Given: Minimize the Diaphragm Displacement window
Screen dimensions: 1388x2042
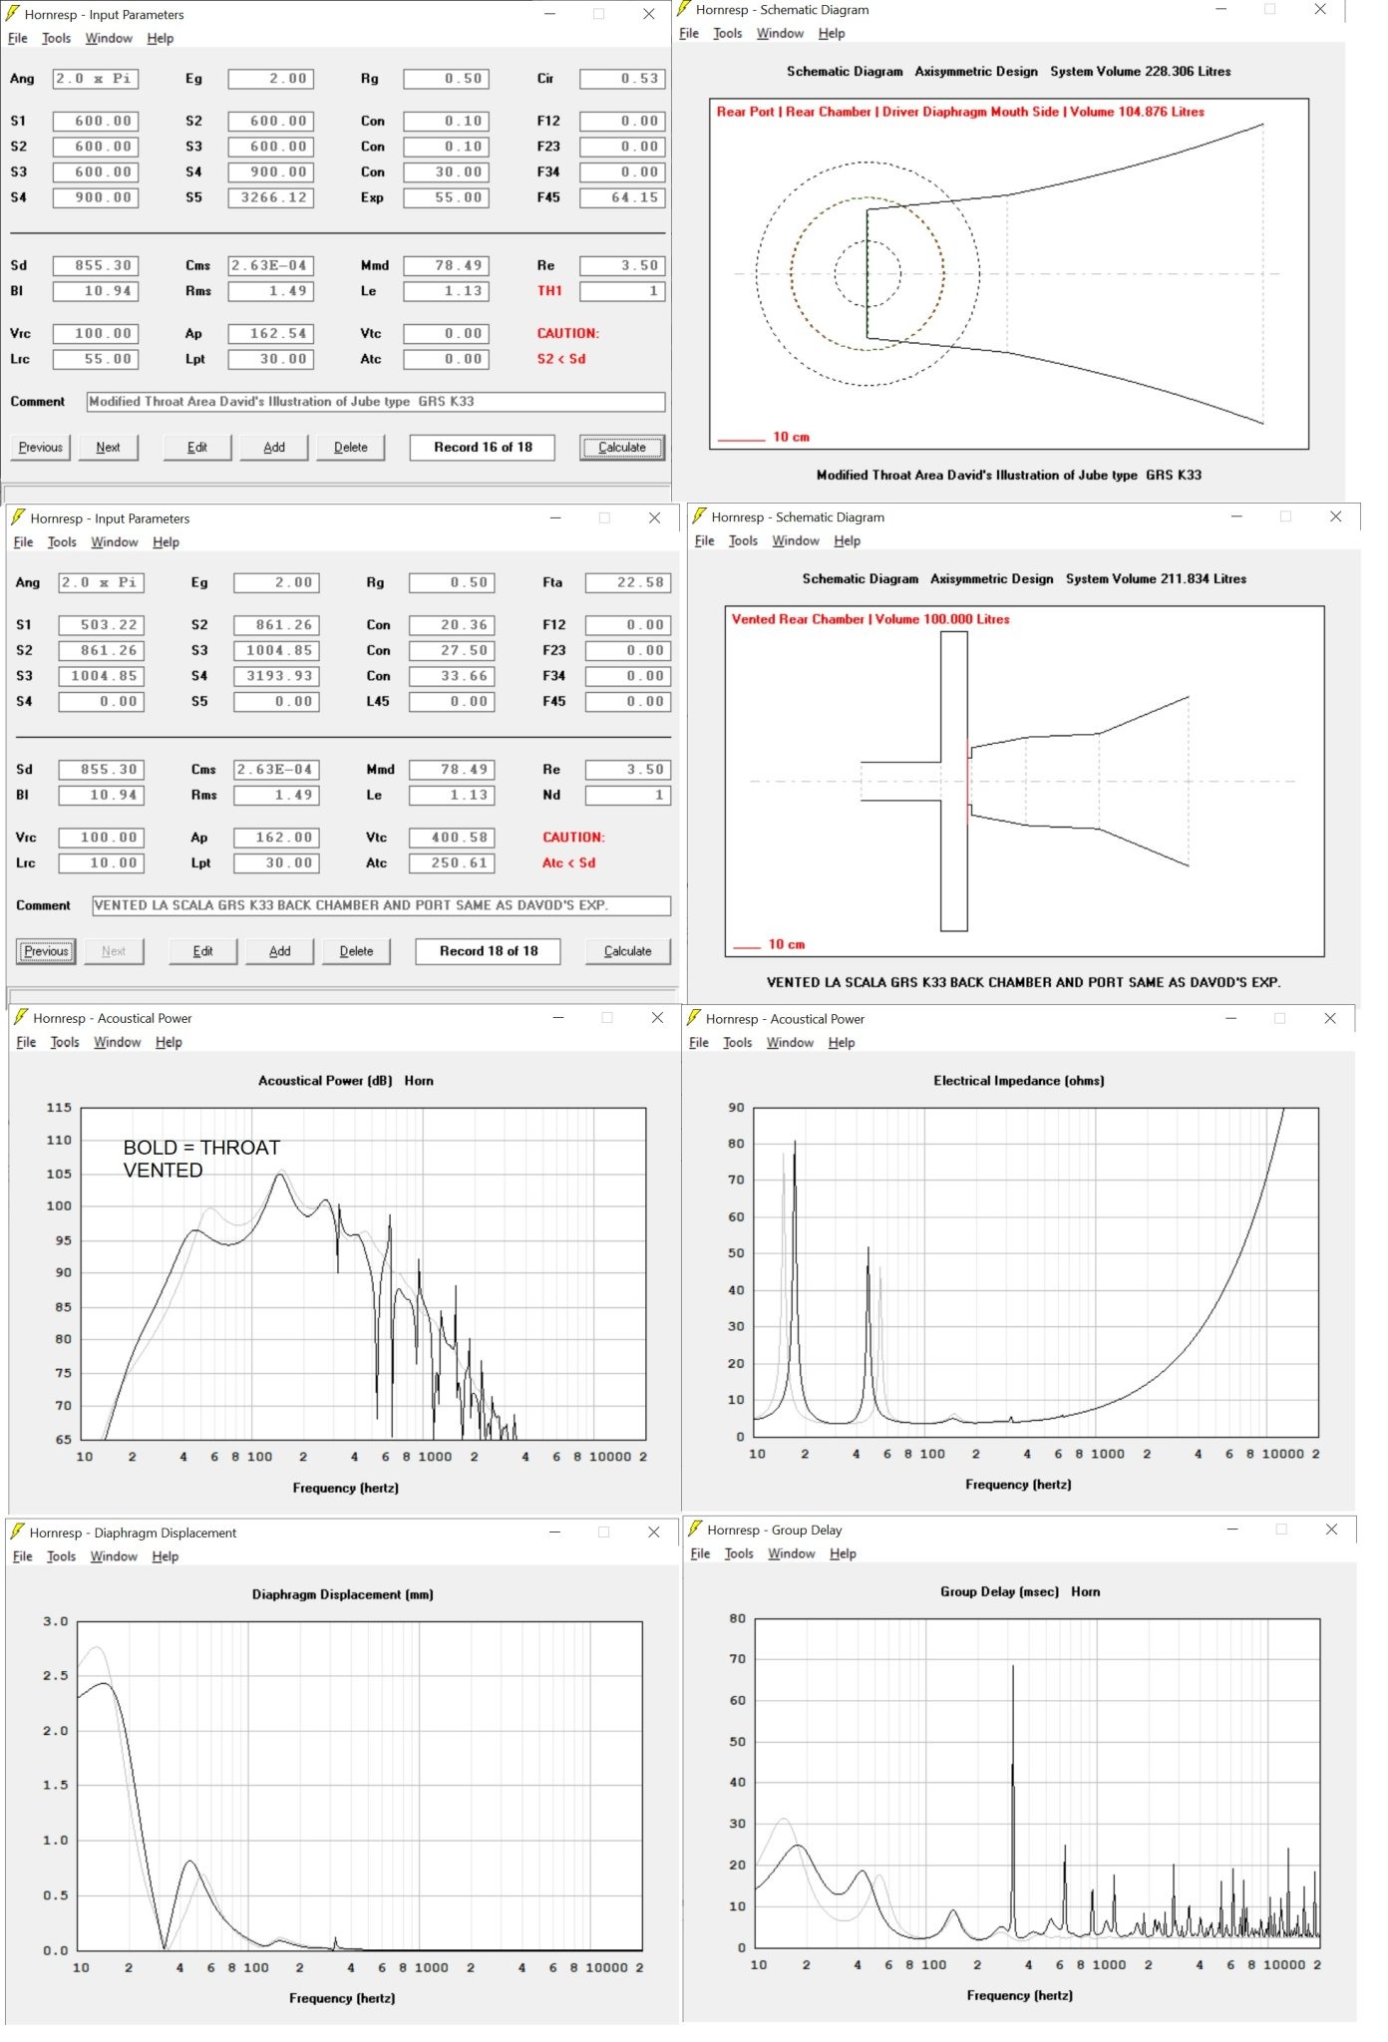Looking at the screenshot, I should tap(554, 1531).
